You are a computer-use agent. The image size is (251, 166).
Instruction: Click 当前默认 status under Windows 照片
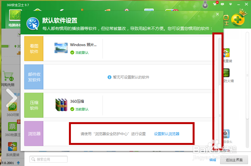click(x=79, y=52)
